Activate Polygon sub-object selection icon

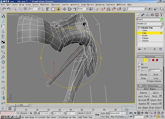click(153, 60)
